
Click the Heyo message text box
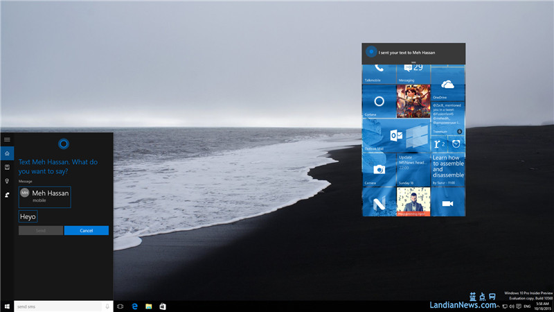click(x=28, y=216)
